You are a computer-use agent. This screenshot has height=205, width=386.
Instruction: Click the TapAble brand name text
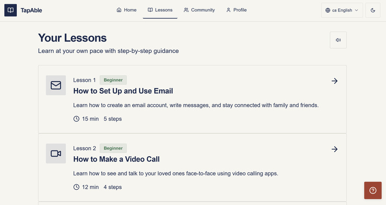click(31, 11)
